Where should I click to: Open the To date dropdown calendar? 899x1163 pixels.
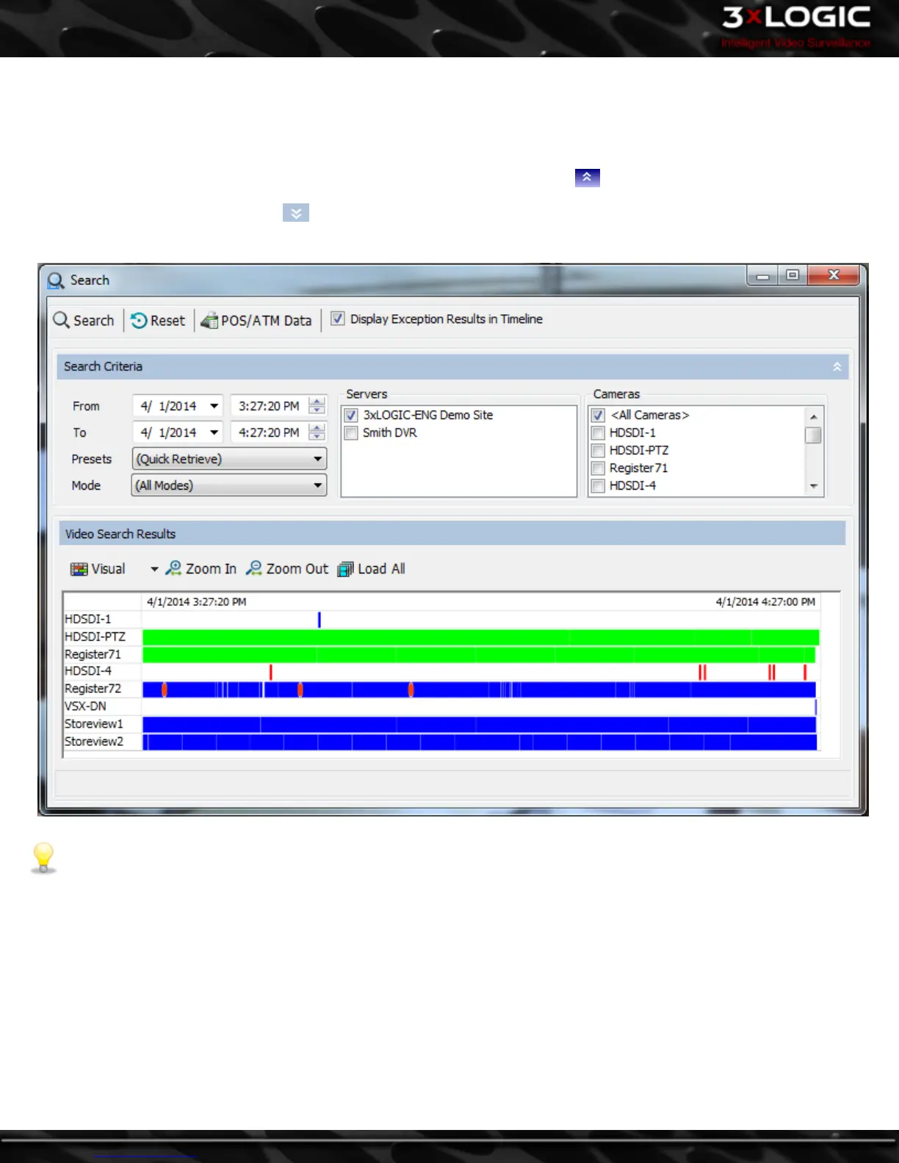point(214,432)
